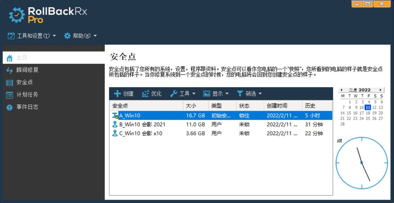Minimize the RollBack Rx window
This screenshot has height=203, width=394.
point(357,4)
